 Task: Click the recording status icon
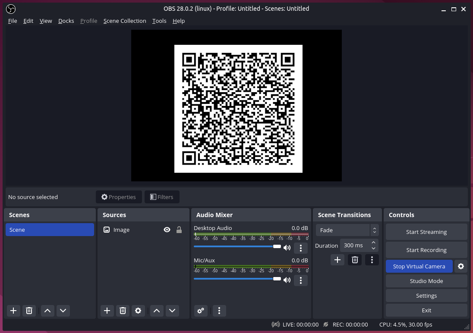(x=326, y=324)
